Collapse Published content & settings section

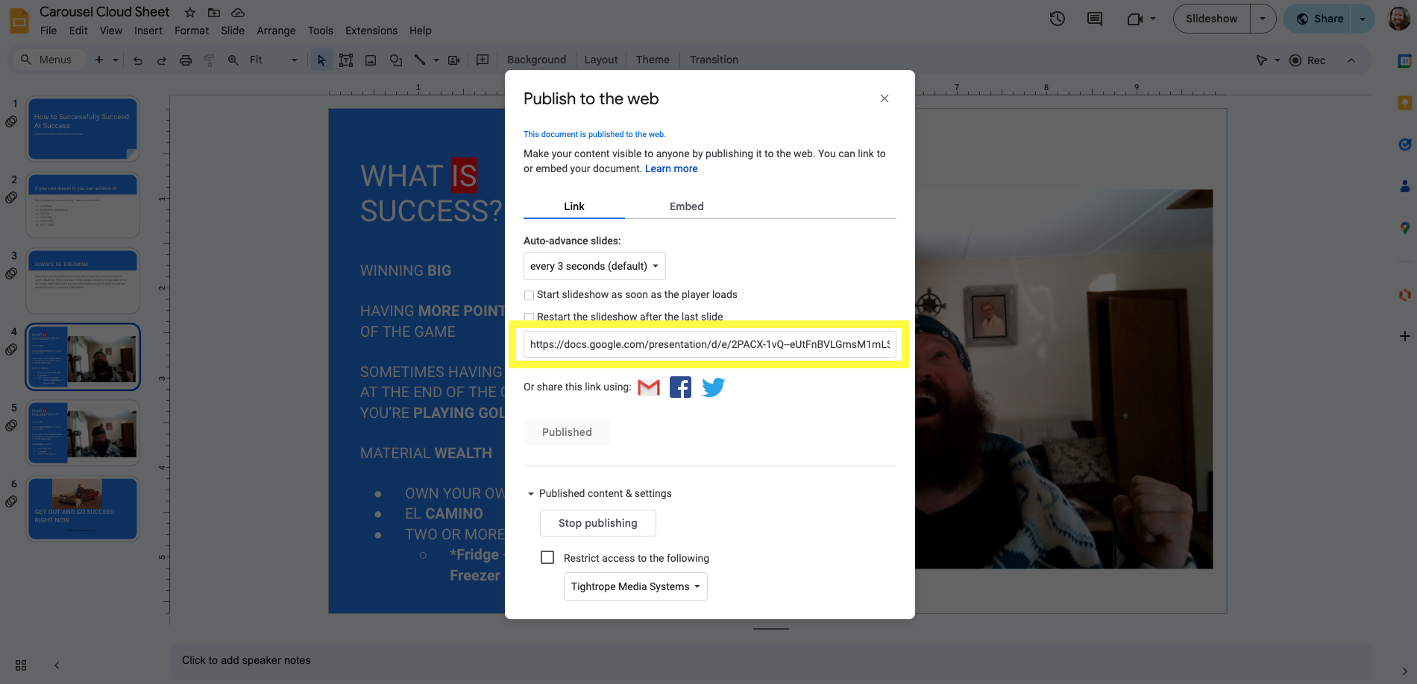click(531, 493)
